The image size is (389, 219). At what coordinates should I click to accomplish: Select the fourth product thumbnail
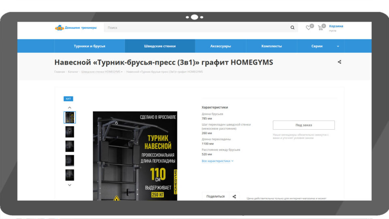click(x=70, y=161)
